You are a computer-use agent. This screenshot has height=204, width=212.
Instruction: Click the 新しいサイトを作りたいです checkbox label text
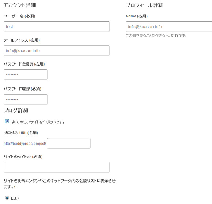(37, 122)
